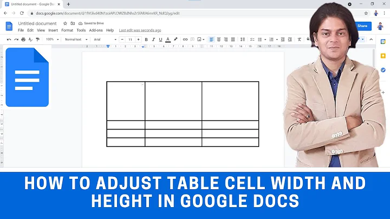
Task: Click the Get add-ons plus icon in the side panel
Action: (383, 92)
